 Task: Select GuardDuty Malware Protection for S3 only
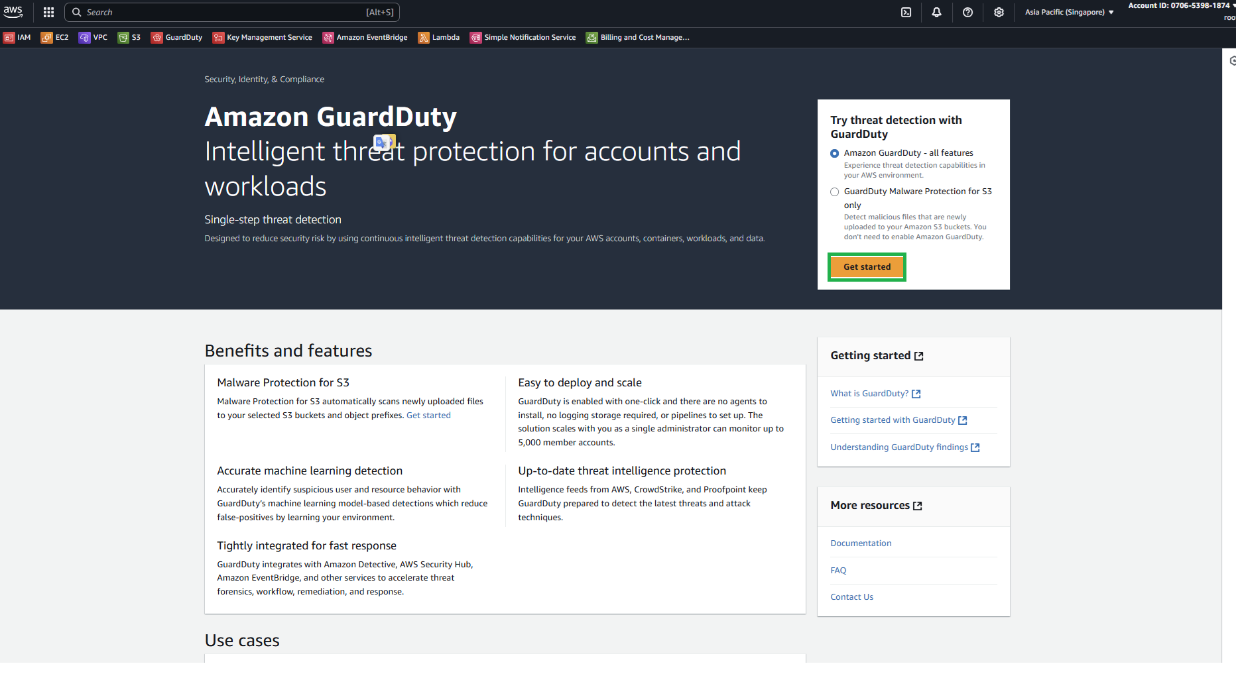[835, 192]
